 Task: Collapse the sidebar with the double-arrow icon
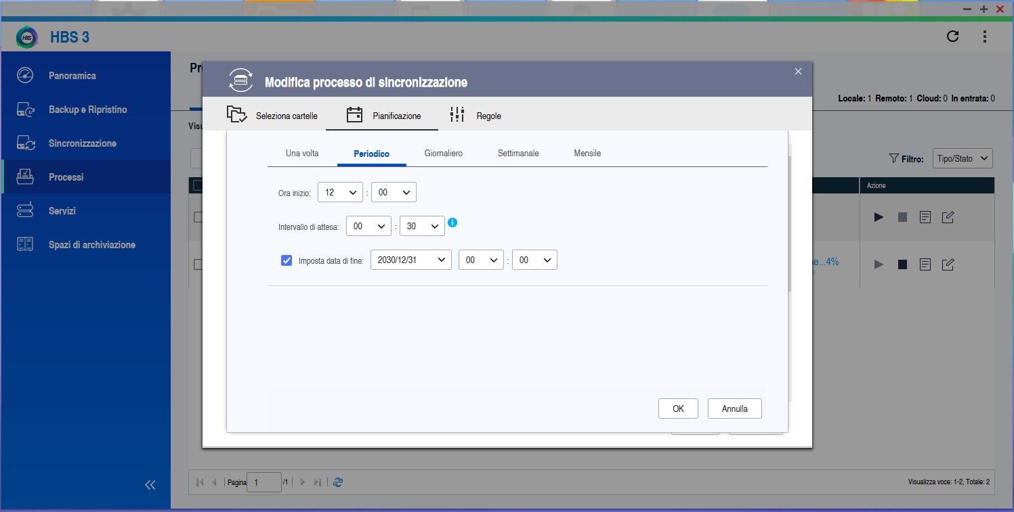150,484
